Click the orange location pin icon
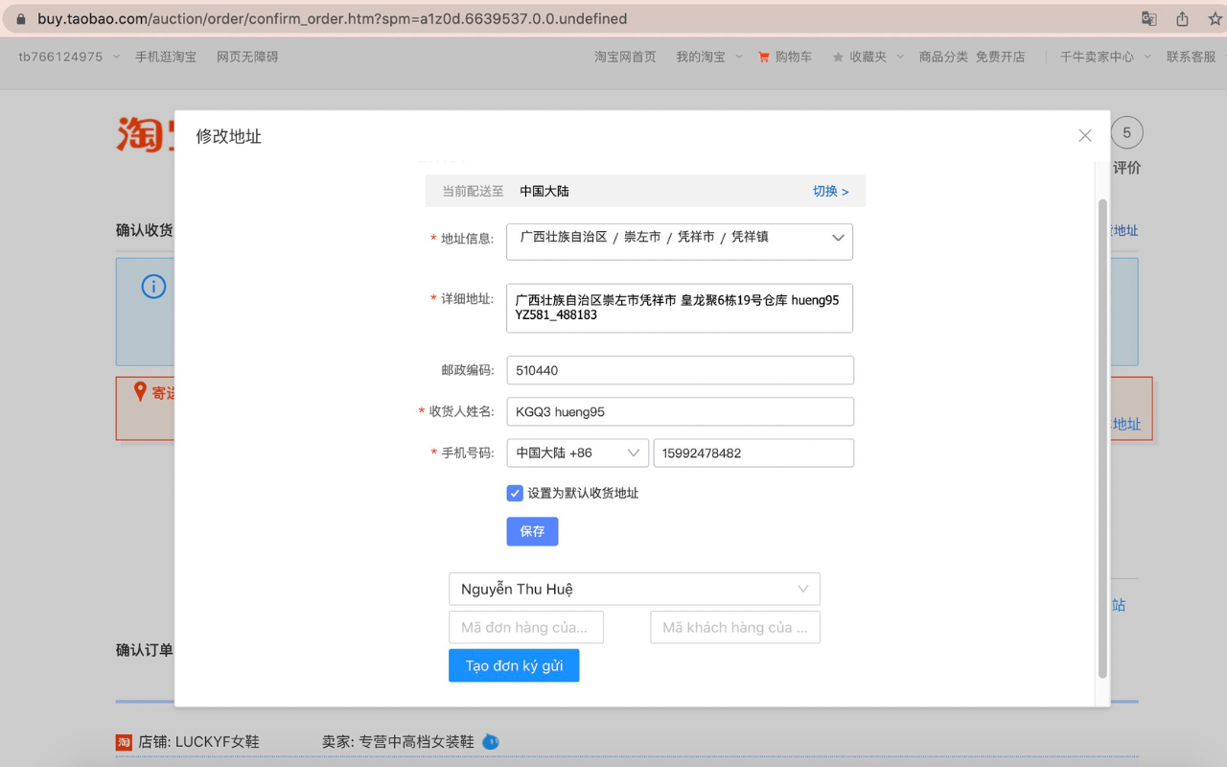The width and height of the screenshot is (1227, 767). (x=140, y=391)
